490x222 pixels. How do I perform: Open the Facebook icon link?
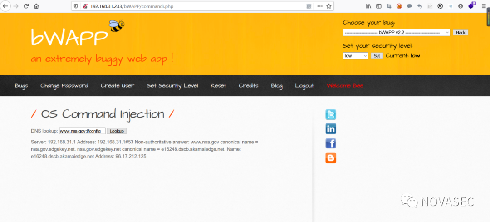point(331,143)
